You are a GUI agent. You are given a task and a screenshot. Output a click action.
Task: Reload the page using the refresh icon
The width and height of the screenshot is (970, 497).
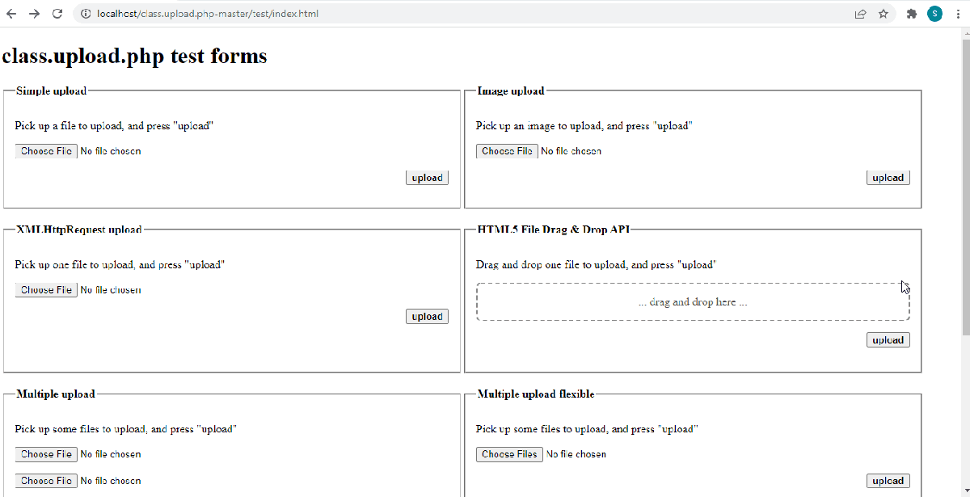(x=57, y=13)
